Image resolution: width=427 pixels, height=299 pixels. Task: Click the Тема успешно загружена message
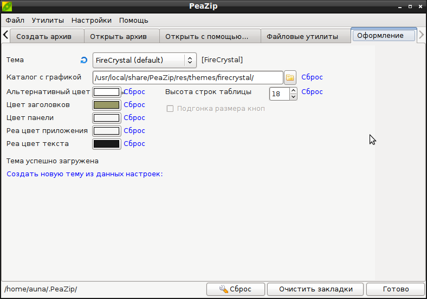click(x=53, y=161)
